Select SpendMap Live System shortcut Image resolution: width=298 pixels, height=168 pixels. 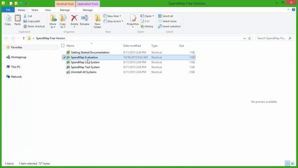85,62
